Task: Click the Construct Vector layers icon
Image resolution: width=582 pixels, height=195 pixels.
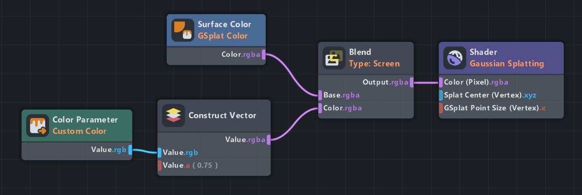Action: (173, 116)
